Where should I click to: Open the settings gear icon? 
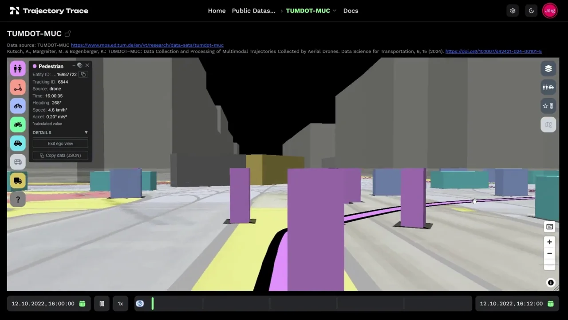(513, 11)
